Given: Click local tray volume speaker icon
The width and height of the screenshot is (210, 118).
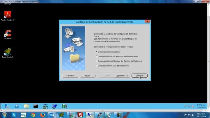Looking at the screenshot, I should coord(193,115).
